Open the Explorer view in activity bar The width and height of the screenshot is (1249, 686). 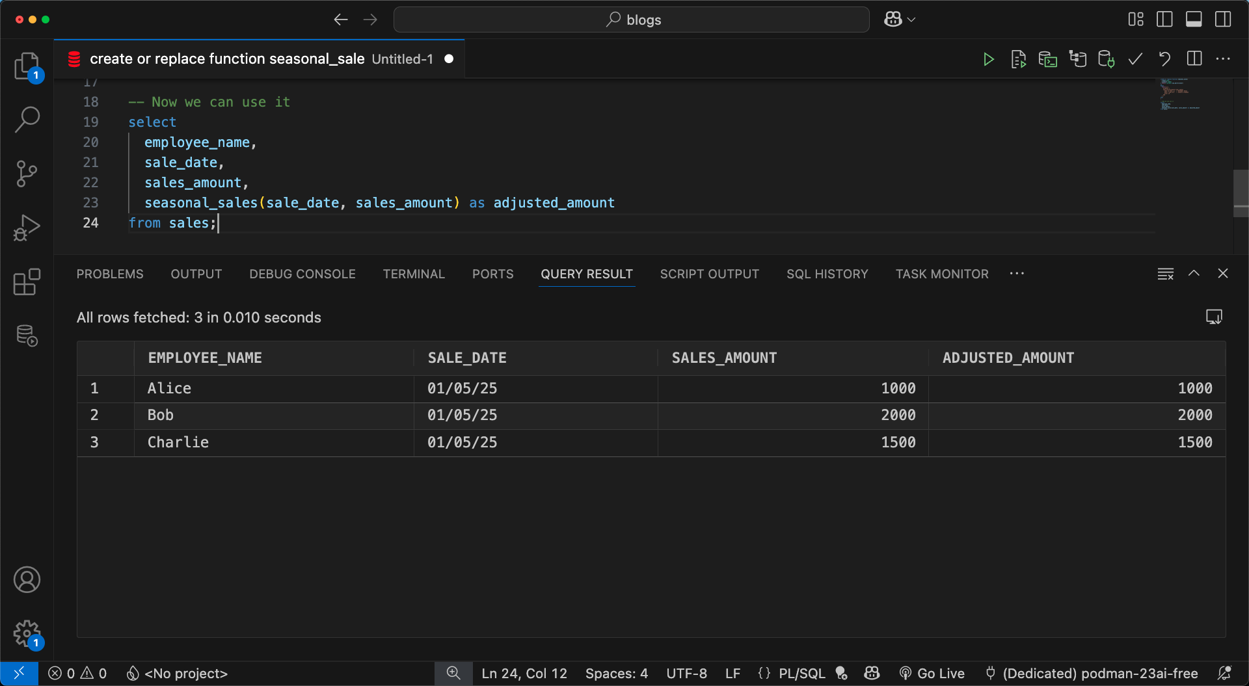tap(27, 66)
